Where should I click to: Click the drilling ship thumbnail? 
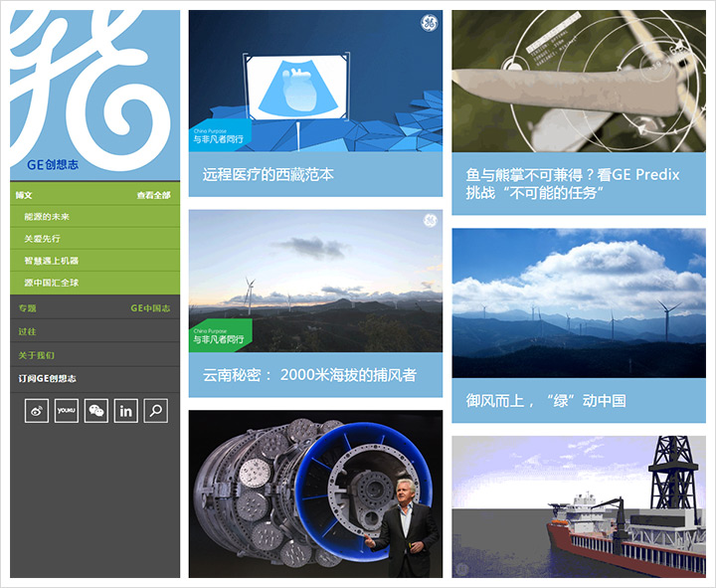click(x=579, y=506)
